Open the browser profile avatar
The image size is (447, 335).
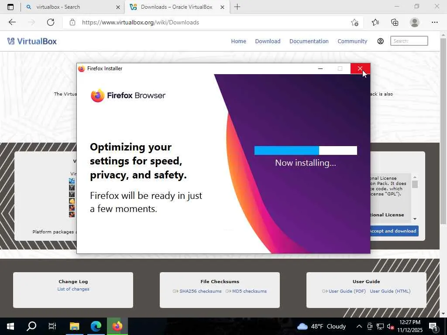[415, 22]
